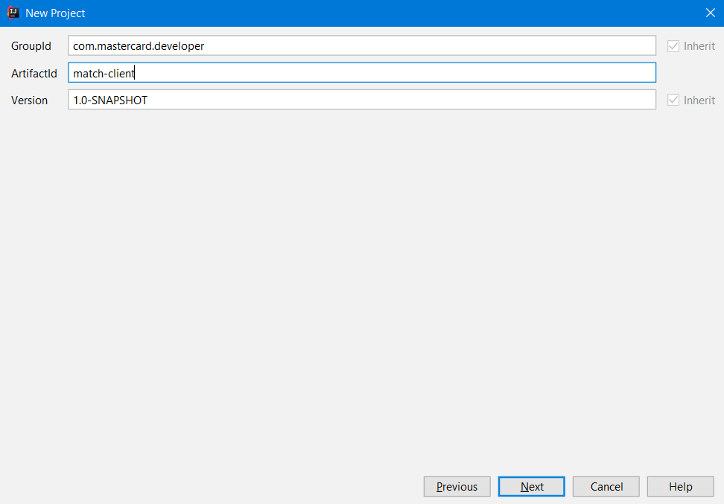Toggle the Inherit checkbox beside Version
The image size is (724, 504).
pos(673,100)
